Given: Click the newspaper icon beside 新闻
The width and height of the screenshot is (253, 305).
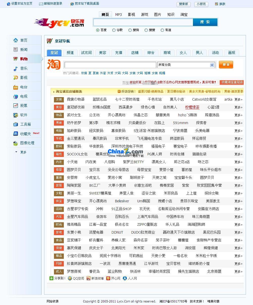Looking at the screenshot, I should 16,49.
